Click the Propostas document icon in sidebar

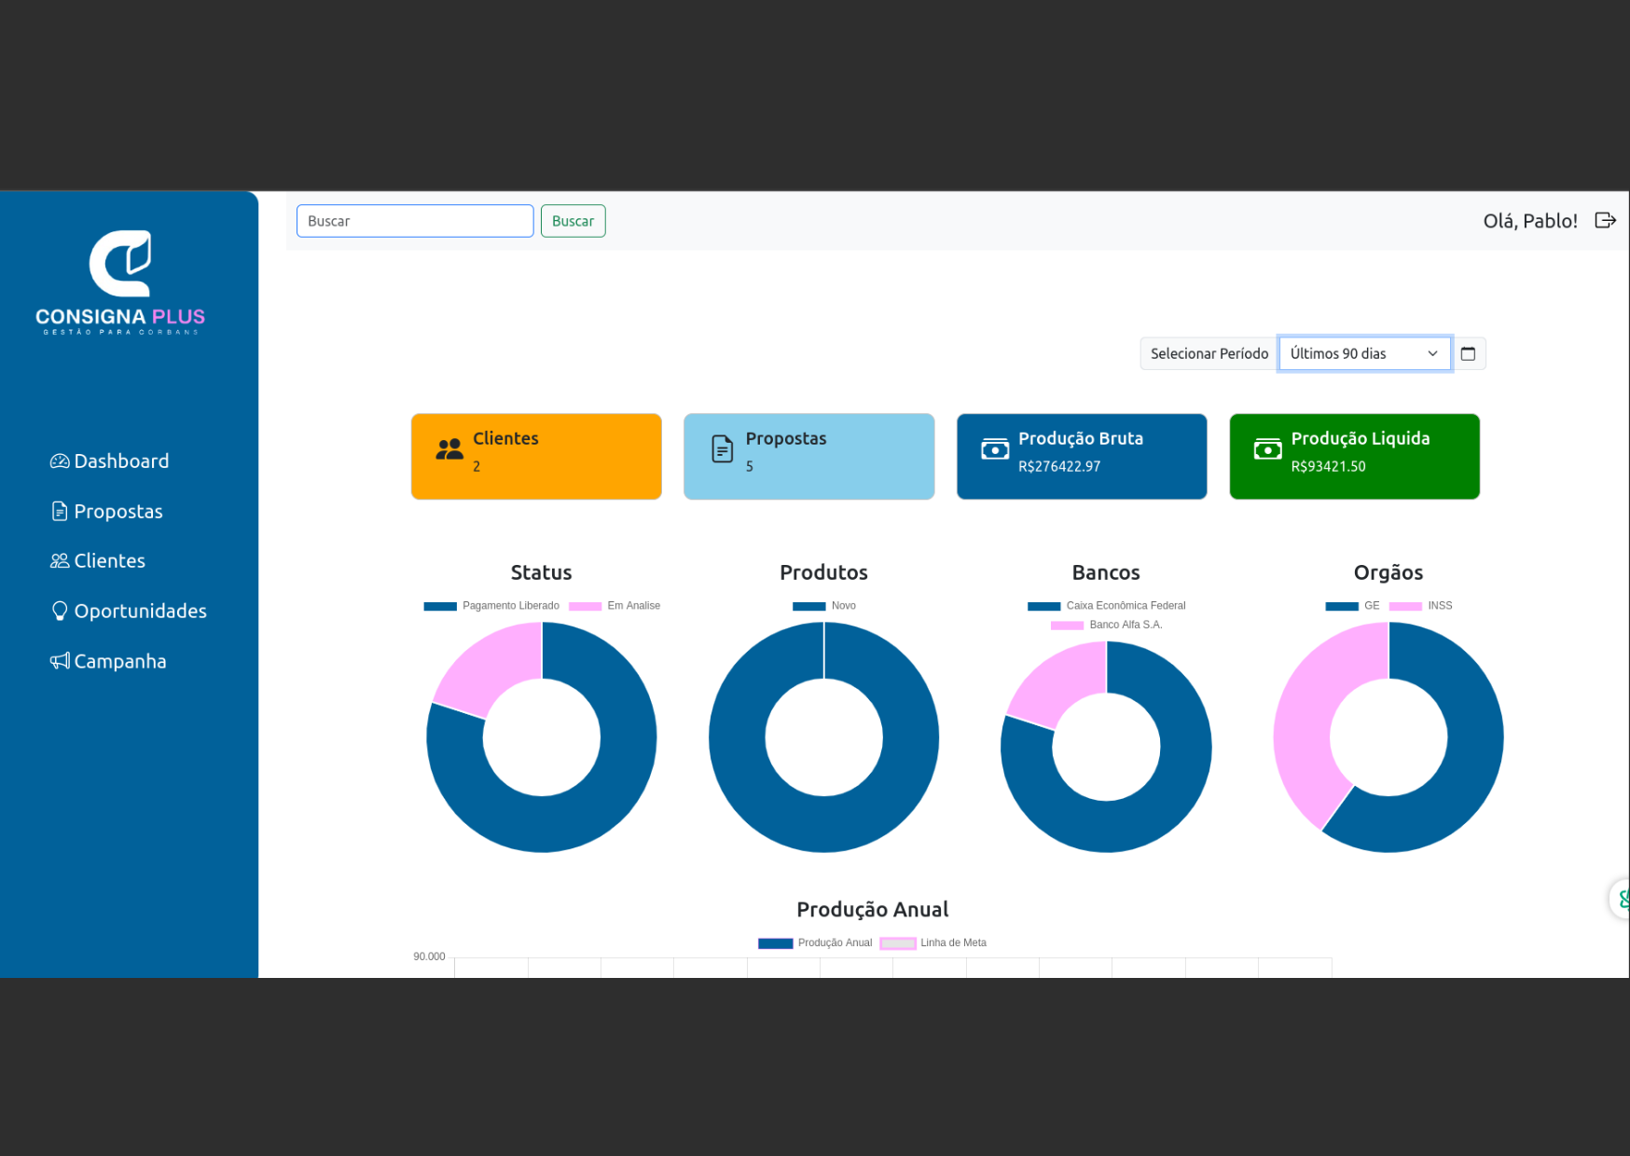pyautogui.click(x=60, y=511)
